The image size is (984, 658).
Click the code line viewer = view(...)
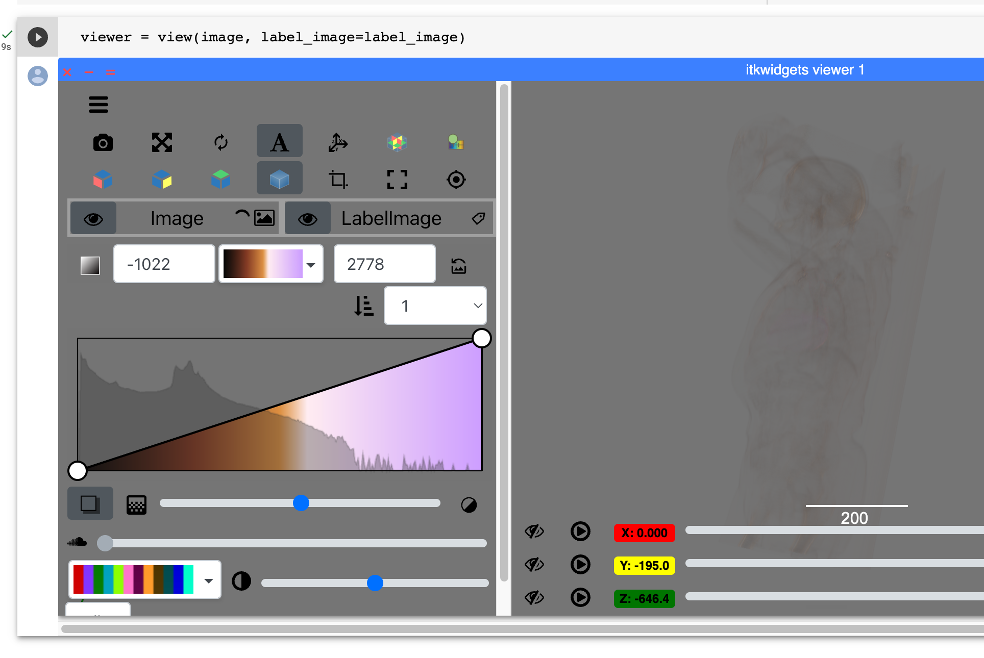click(273, 37)
